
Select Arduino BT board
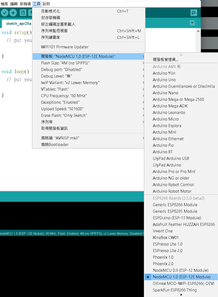coord(181,152)
